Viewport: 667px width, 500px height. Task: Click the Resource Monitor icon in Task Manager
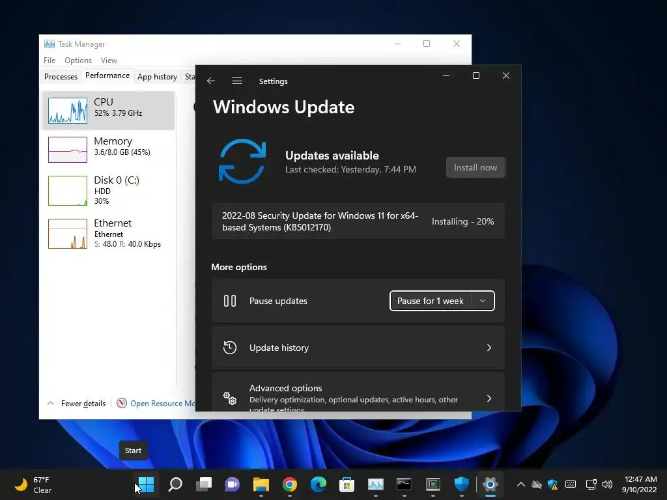(122, 403)
